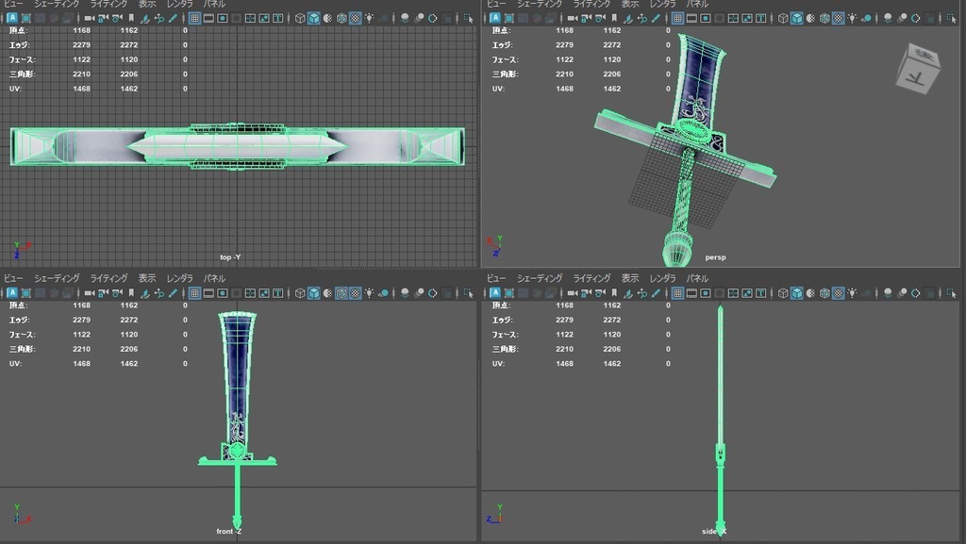
Task: Toggle resolution gate icon in persp viewport
Action: pyautogui.click(x=705, y=15)
